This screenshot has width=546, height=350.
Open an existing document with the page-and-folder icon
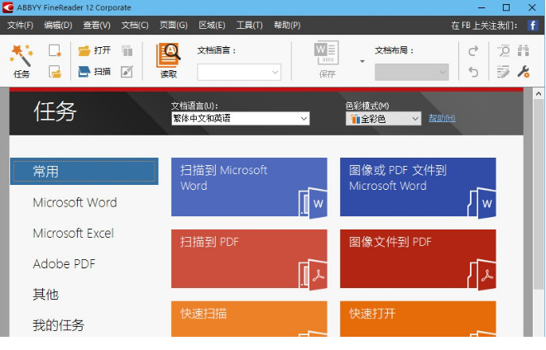[55, 72]
